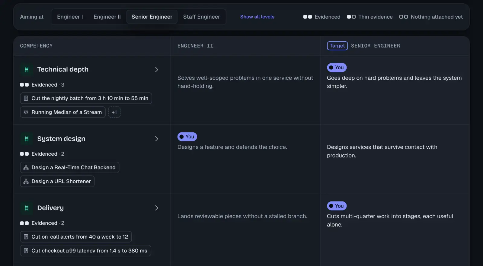This screenshot has height=266, width=483.
Task: Click the evidence squares under System design
Action: coord(24,154)
